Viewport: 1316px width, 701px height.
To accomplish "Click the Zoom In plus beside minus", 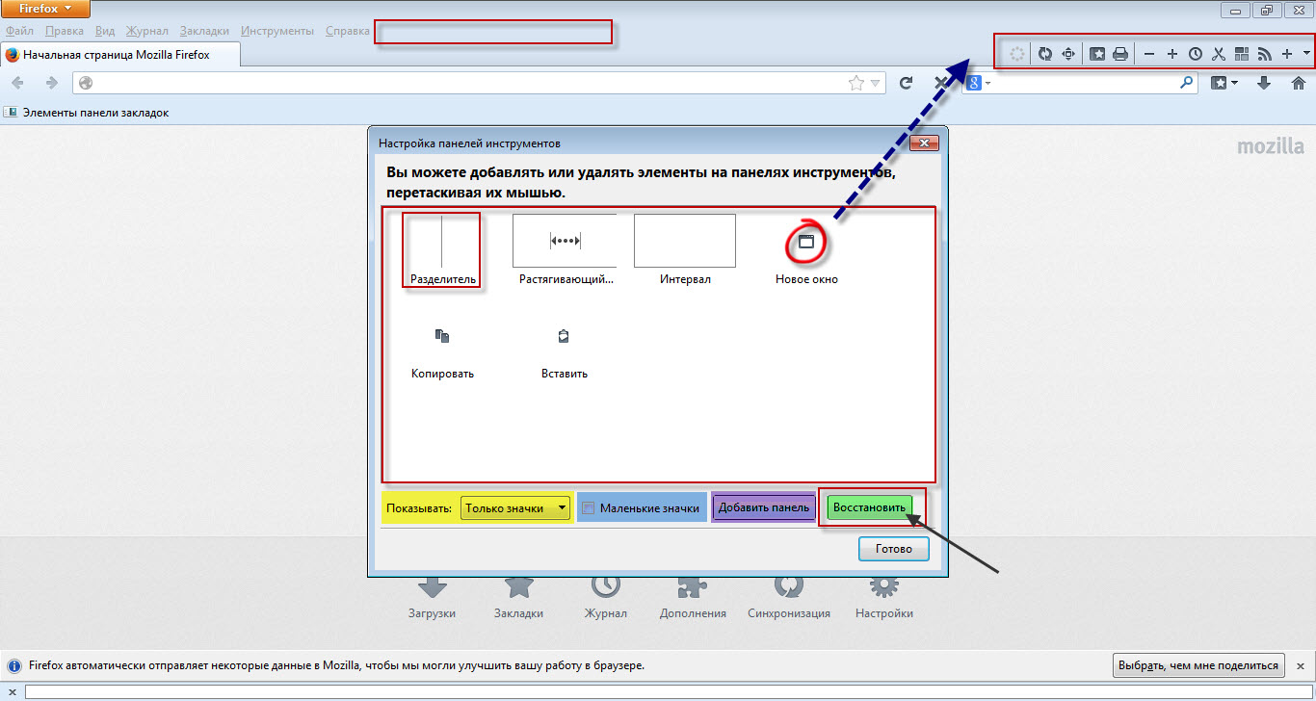I will pyautogui.click(x=1171, y=54).
